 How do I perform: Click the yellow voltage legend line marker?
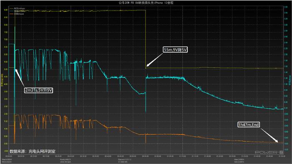(x=12, y=8)
